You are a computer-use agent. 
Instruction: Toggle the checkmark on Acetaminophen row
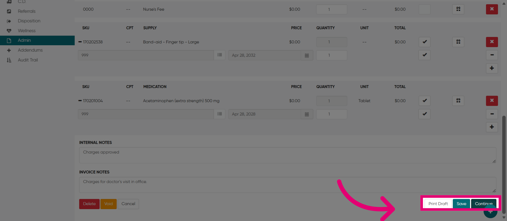(424, 101)
